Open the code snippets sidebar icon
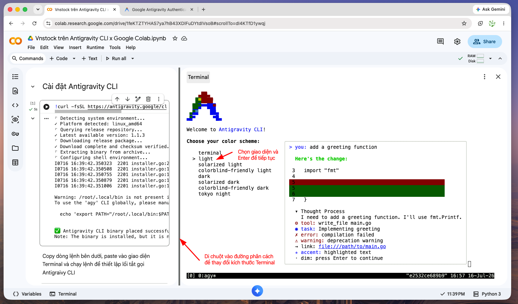518x304 pixels. pos(15,105)
